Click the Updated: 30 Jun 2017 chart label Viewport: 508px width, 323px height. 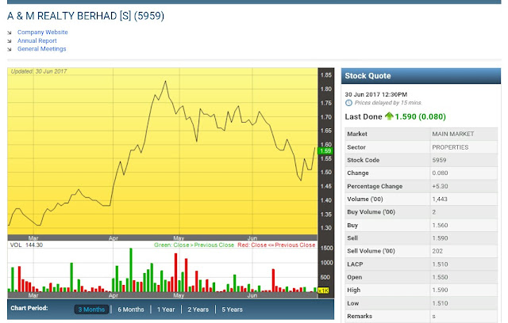(x=39, y=71)
